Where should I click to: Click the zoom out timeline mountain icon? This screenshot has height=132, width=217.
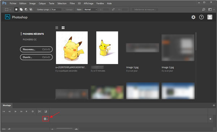[x=52, y=129]
